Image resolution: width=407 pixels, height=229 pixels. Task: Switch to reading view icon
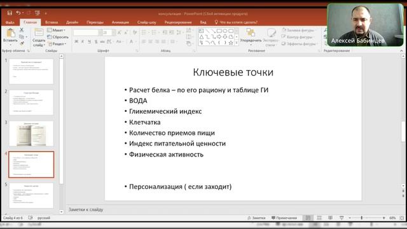[x=330, y=218]
